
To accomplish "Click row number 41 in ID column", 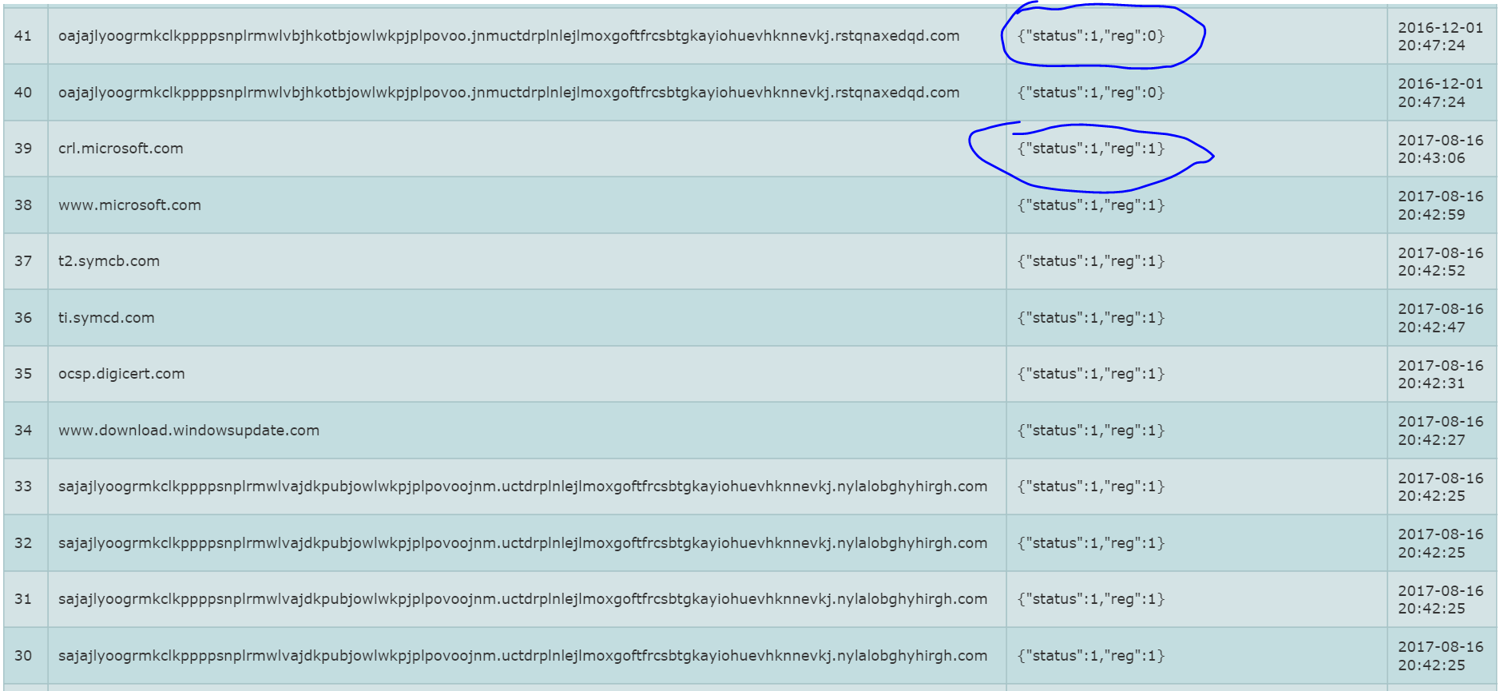I will click(x=23, y=36).
